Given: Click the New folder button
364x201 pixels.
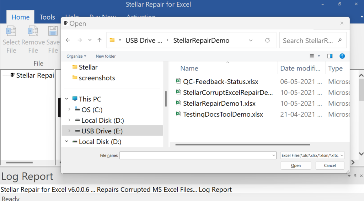Looking at the screenshot, I should click(106, 56).
